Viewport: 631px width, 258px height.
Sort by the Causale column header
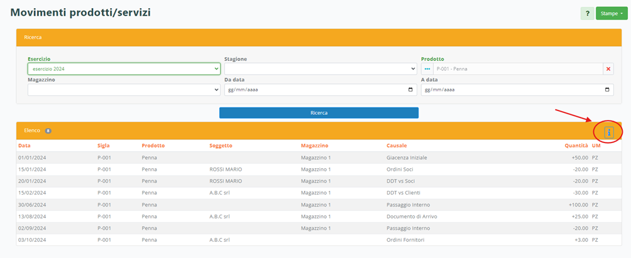pyautogui.click(x=397, y=146)
